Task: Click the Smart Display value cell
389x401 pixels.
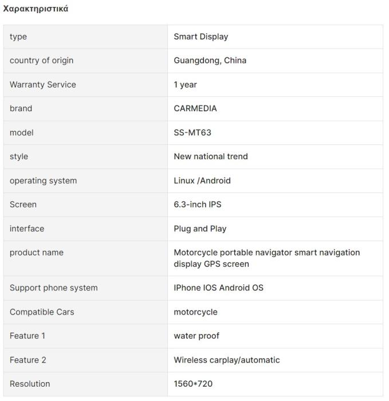Action: [201, 37]
